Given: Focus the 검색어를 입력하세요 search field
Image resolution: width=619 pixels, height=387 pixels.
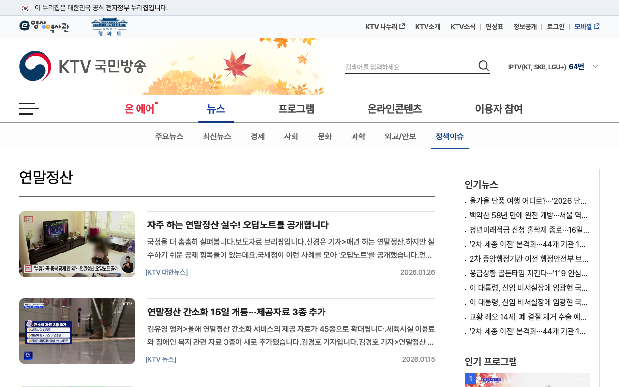Looking at the screenshot, I should tap(411, 67).
